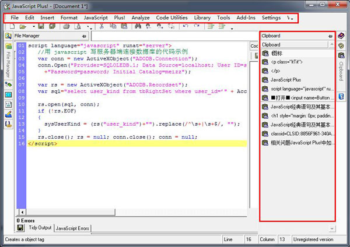Click the Print Preview toolbar icon
The width and height of the screenshot is (350, 247).
coord(78,27)
